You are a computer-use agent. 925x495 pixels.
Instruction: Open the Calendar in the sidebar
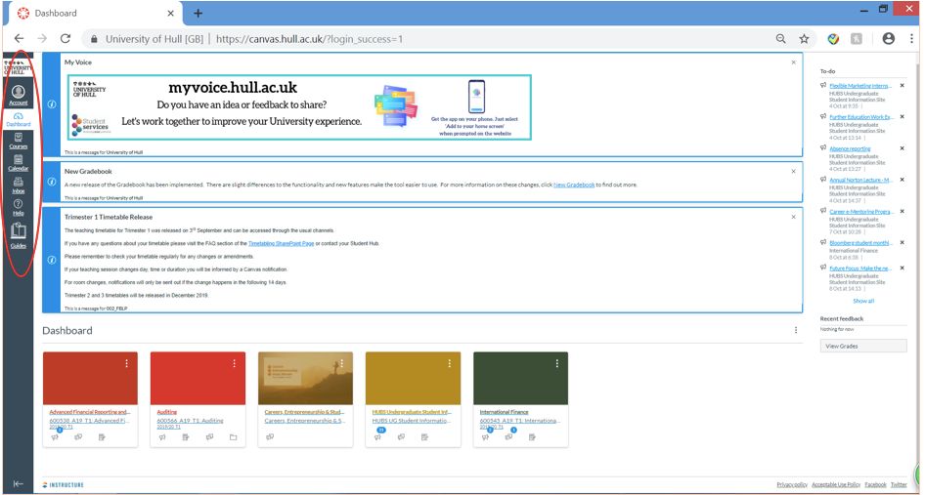click(19, 163)
